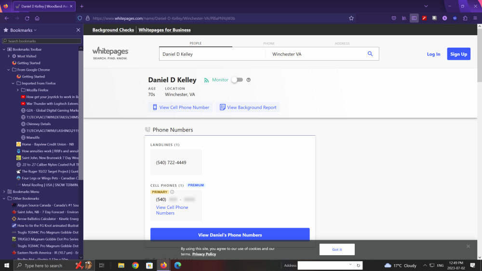Switch to the ADDRESS search tab

(x=342, y=43)
